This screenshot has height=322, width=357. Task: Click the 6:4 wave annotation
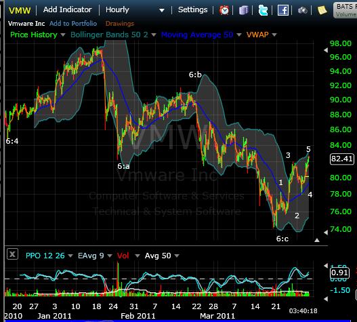12,141
